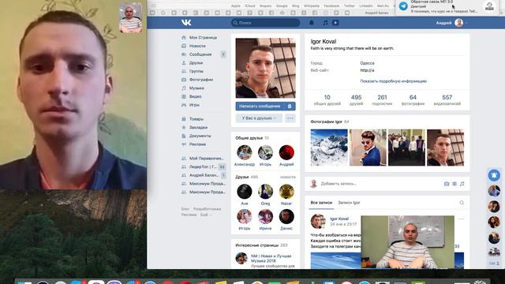Click the star icon beside Закладки

(184, 127)
